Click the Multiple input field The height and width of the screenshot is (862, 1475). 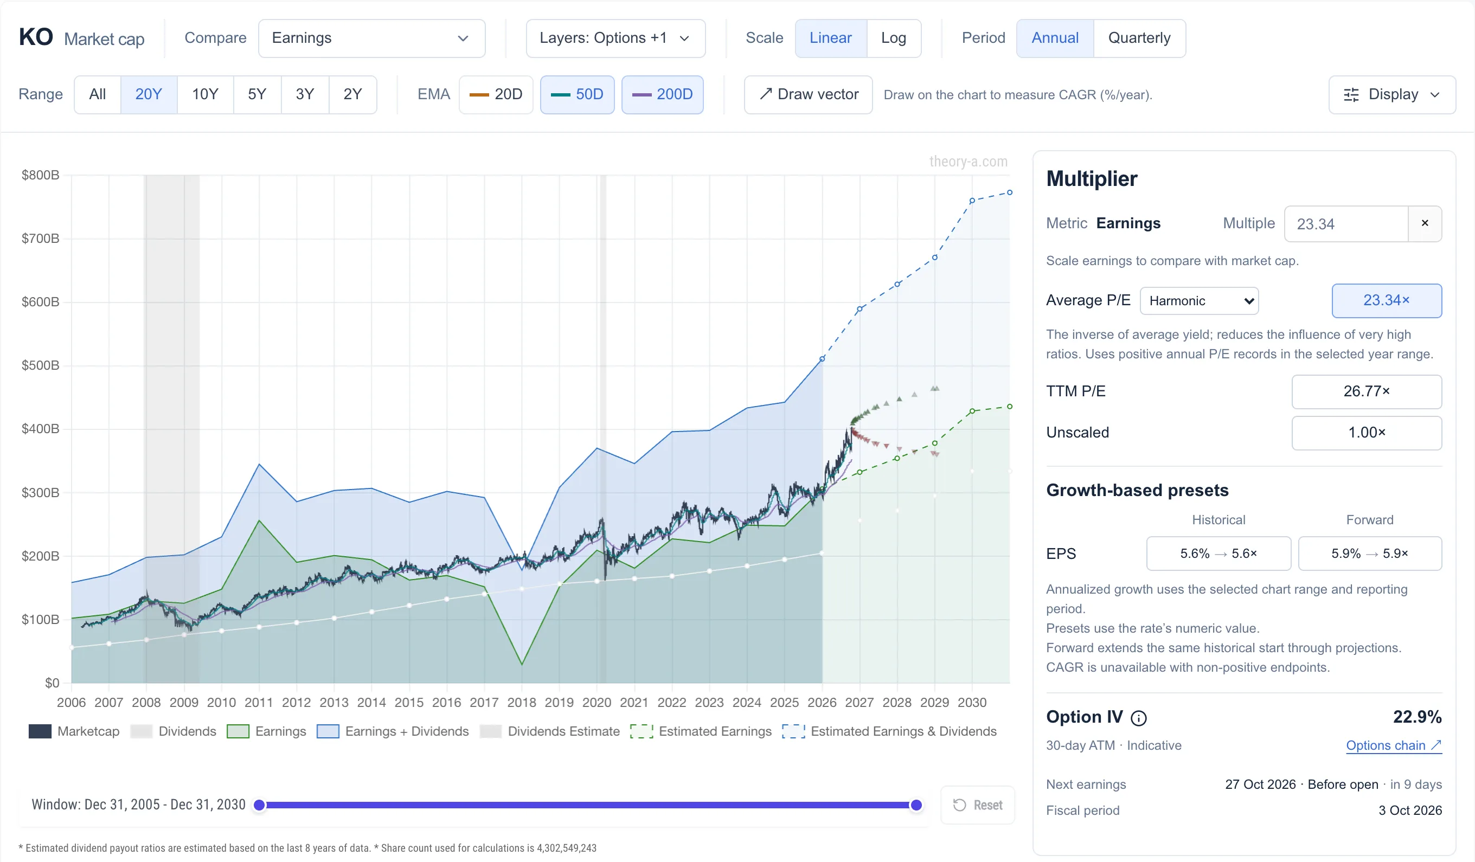pos(1346,223)
